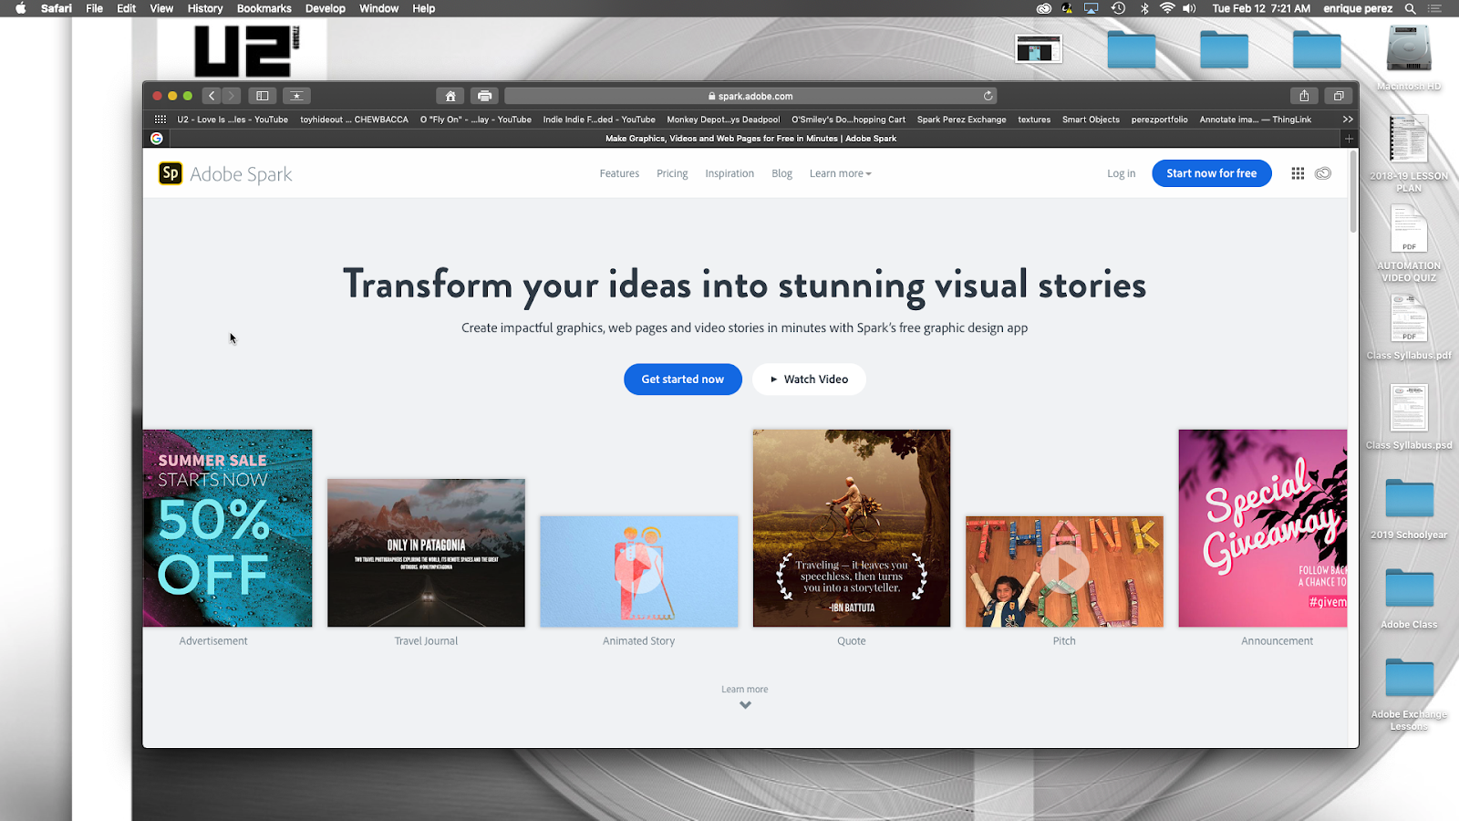This screenshot has height=821, width=1459.
Task: Open the Bluetooth menu bar icon
Action: [1144, 8]
